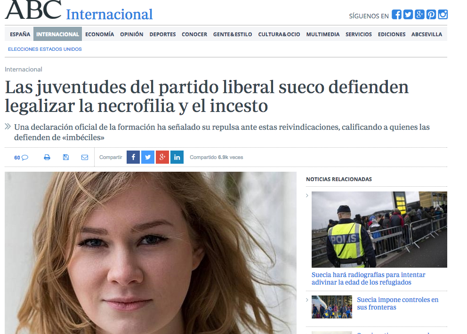Image resolution: width=467 pixels, height=334 pixels.
Task: Open the Economía section
Action: (x=99, y=34)
